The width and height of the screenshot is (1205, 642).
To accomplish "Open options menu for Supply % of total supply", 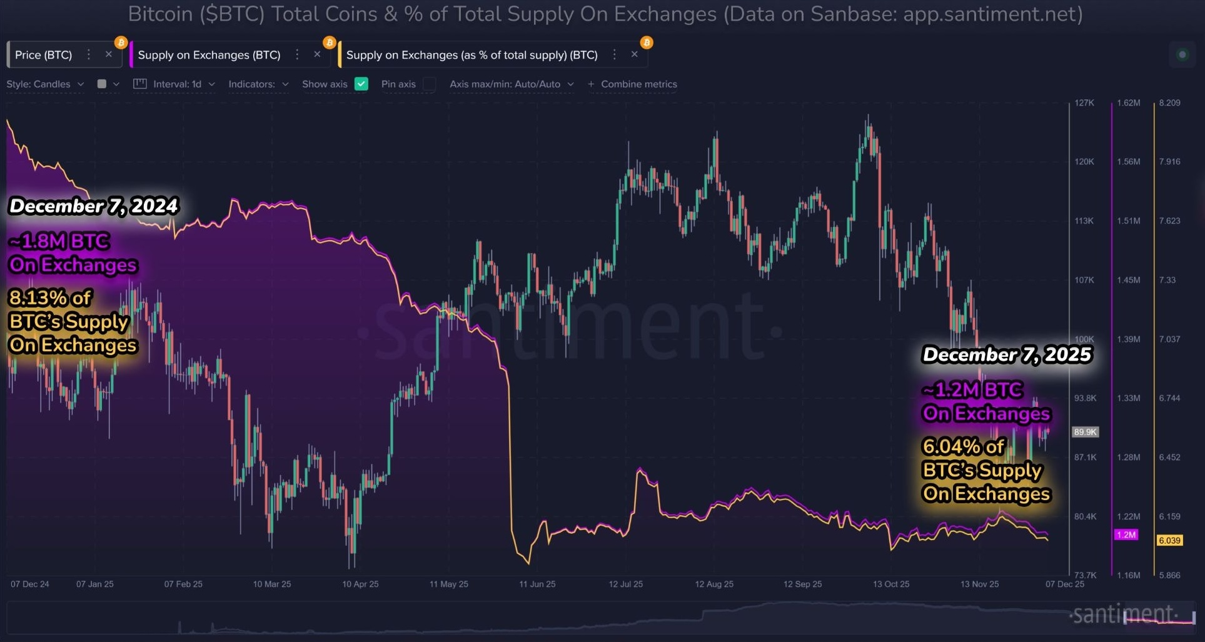I will (x=615, y=55).
